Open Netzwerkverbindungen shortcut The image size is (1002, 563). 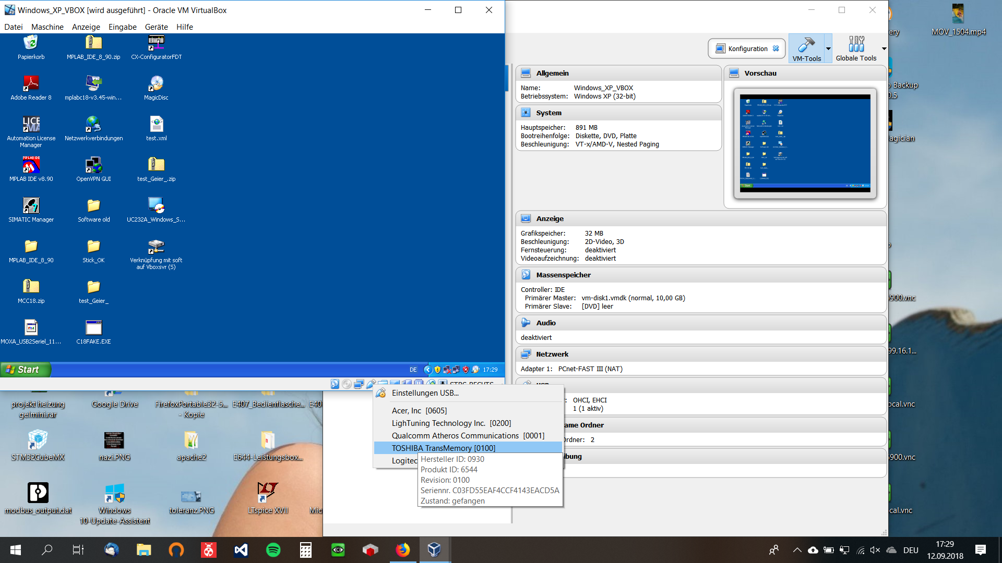(93, 128)
